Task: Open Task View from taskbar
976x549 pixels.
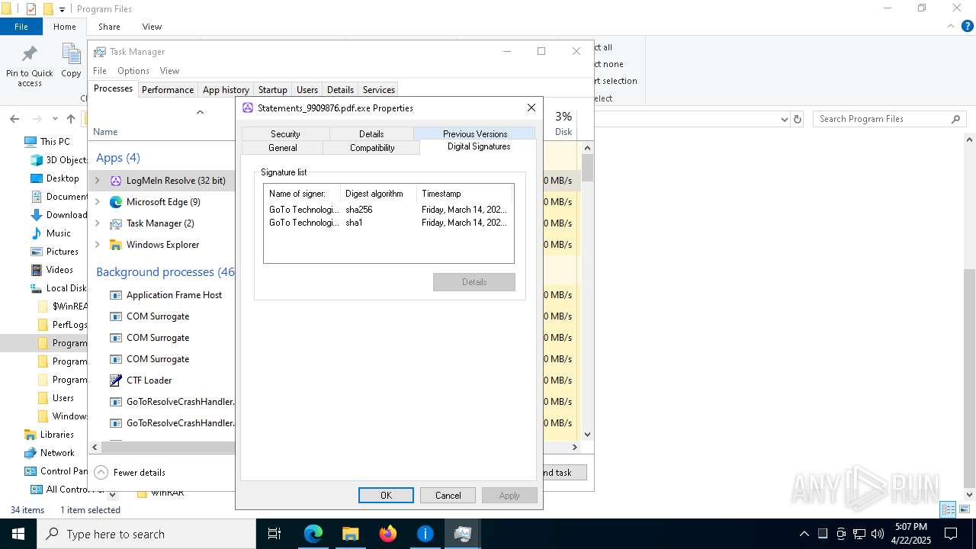Action: point(274,534)
